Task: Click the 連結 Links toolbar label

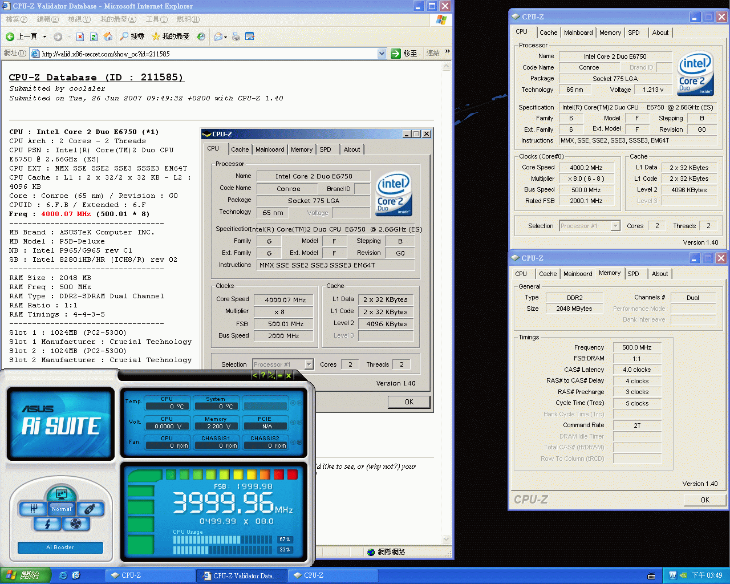Action: pos(433,53)
